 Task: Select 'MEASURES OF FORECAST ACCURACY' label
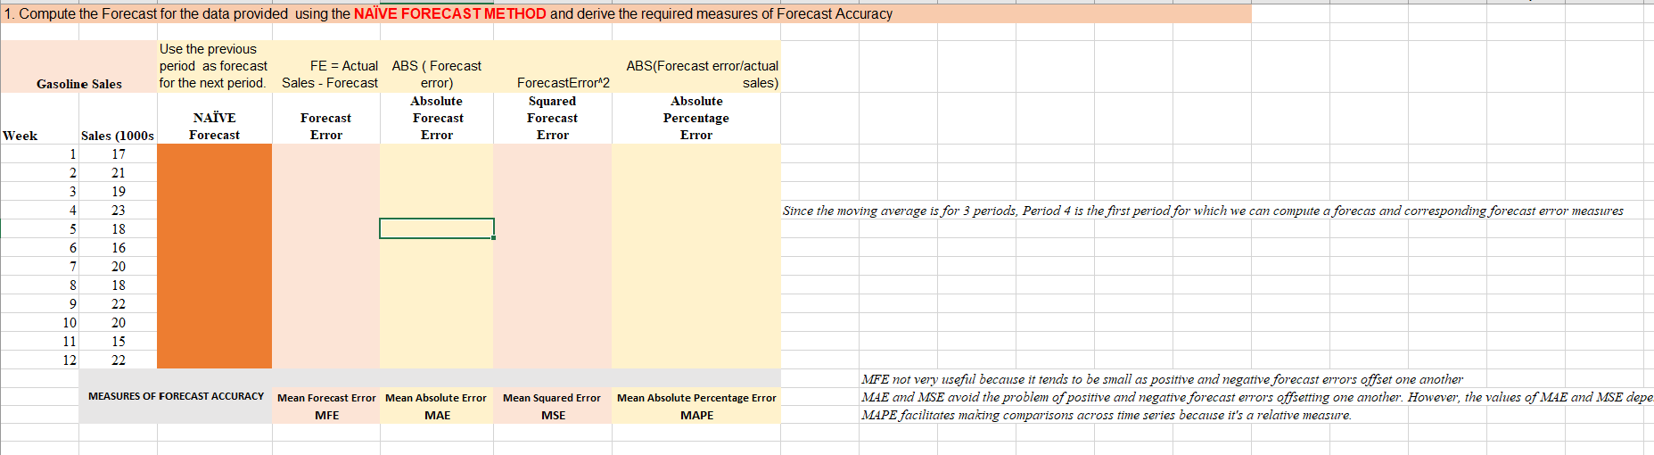tap(176, 396)
